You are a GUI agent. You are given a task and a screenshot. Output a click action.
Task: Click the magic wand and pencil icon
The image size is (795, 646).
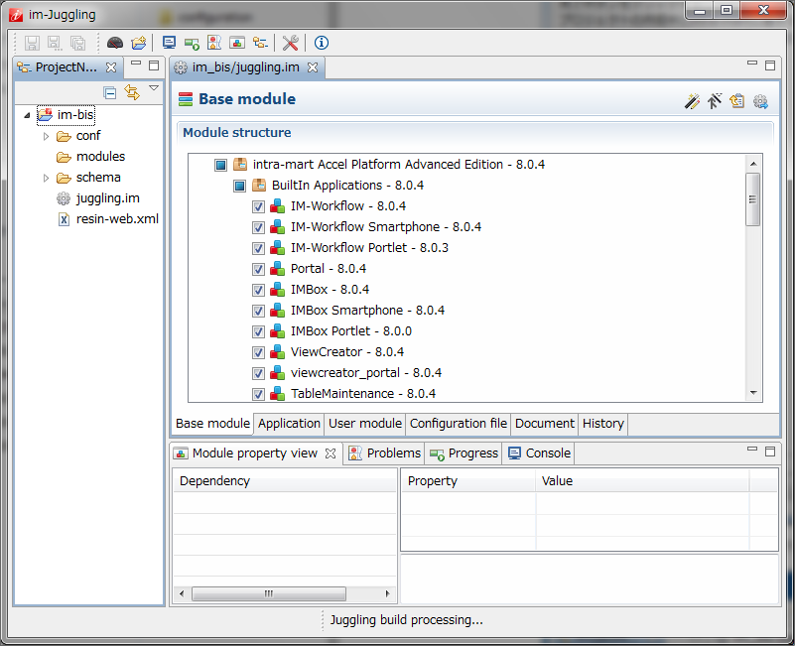pyautogui.click(x=692, y=101)
